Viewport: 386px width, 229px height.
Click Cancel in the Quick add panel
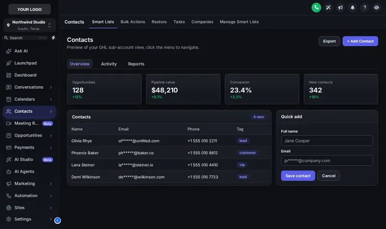pos(329,176)
